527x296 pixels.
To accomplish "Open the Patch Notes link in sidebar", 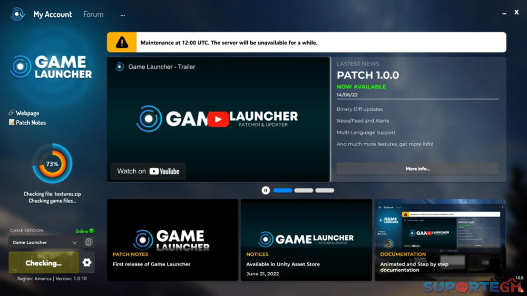I will (31, 123).
